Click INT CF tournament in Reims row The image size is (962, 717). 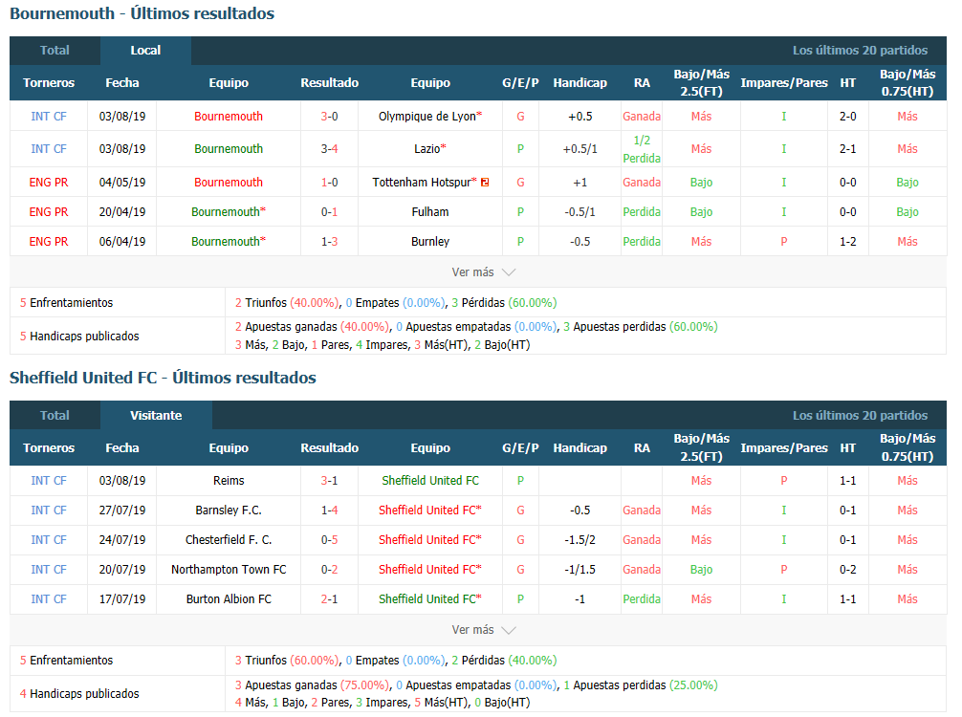(x=49, y=481)
